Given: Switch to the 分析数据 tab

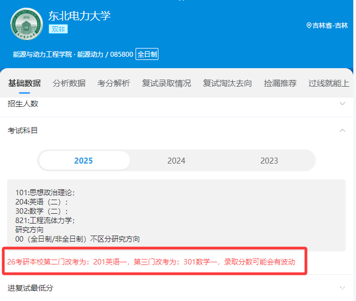Looking at the screenshot, I should [69, 83].
